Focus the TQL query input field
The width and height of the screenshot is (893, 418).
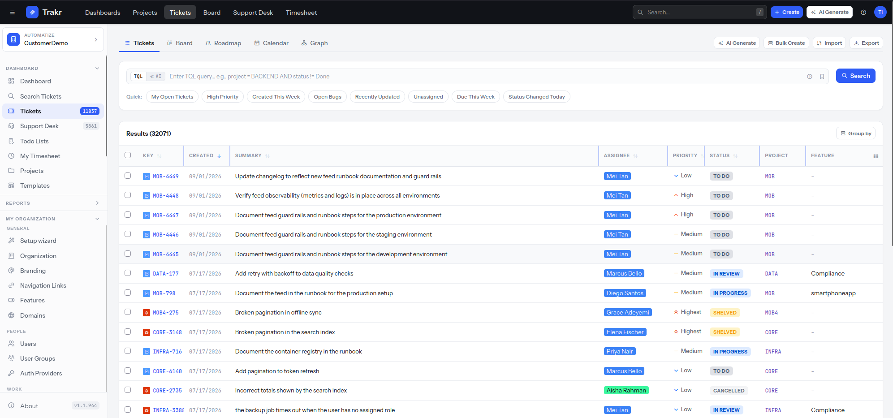pos(484,77)
